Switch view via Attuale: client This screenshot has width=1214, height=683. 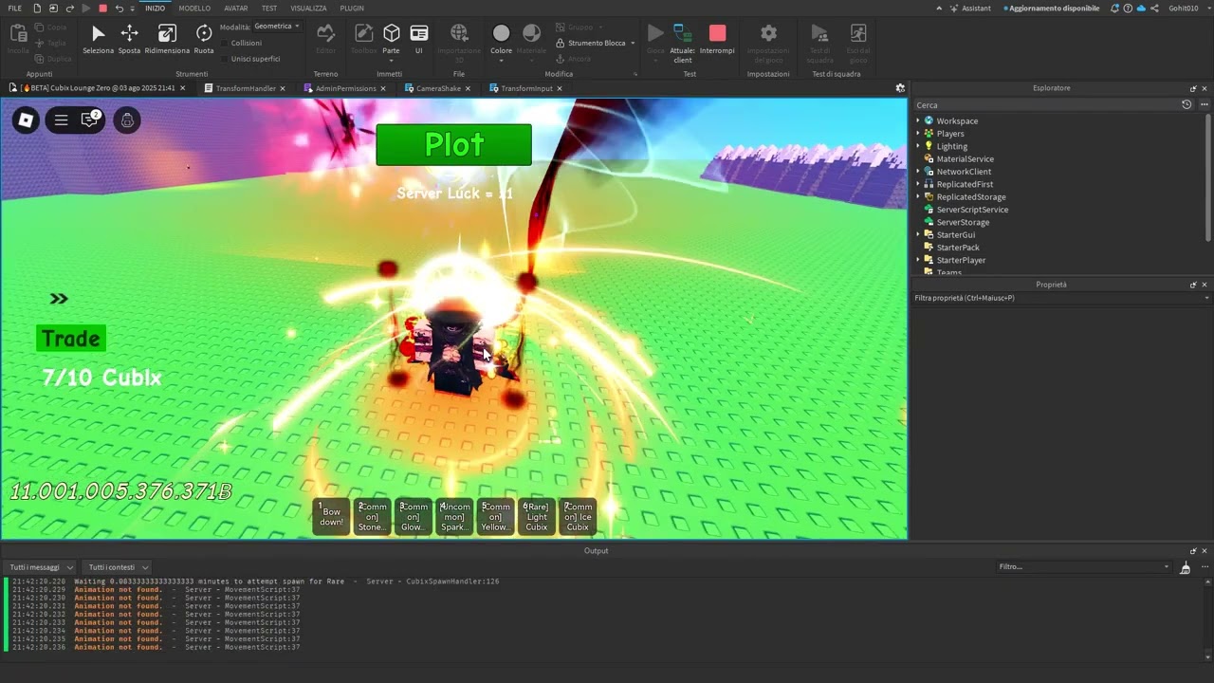(682, 43)
